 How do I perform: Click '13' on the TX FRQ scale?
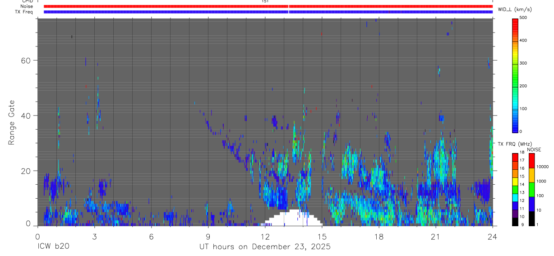pyautogui.click(x=522, y=192)
